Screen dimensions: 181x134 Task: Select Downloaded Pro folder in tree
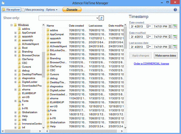pyautogui.click(x=32, y=86)
